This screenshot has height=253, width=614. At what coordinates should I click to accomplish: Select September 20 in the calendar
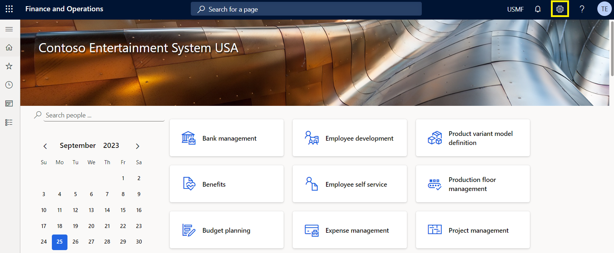(x=91, y=226)
